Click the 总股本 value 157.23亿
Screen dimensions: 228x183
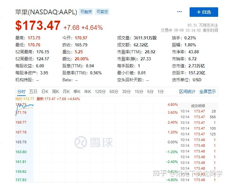197,73
